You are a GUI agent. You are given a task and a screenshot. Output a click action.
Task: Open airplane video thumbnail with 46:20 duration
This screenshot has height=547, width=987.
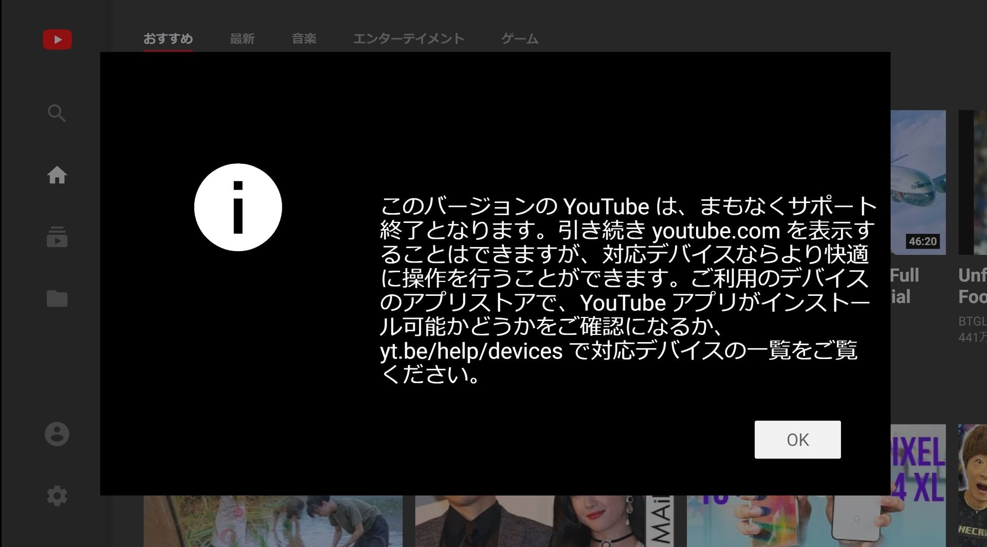click(918, 182)
